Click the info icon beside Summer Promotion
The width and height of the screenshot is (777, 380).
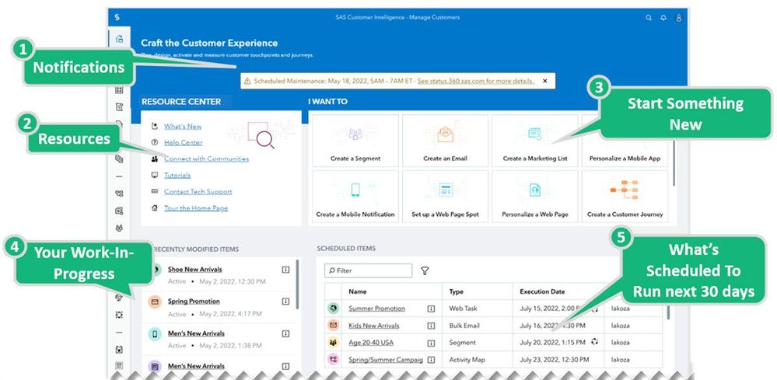click(x=431, y=309)
